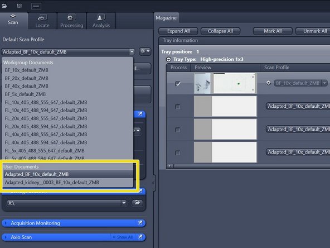Click the keyboard-like icon in top toolbar

click(36, 6)
